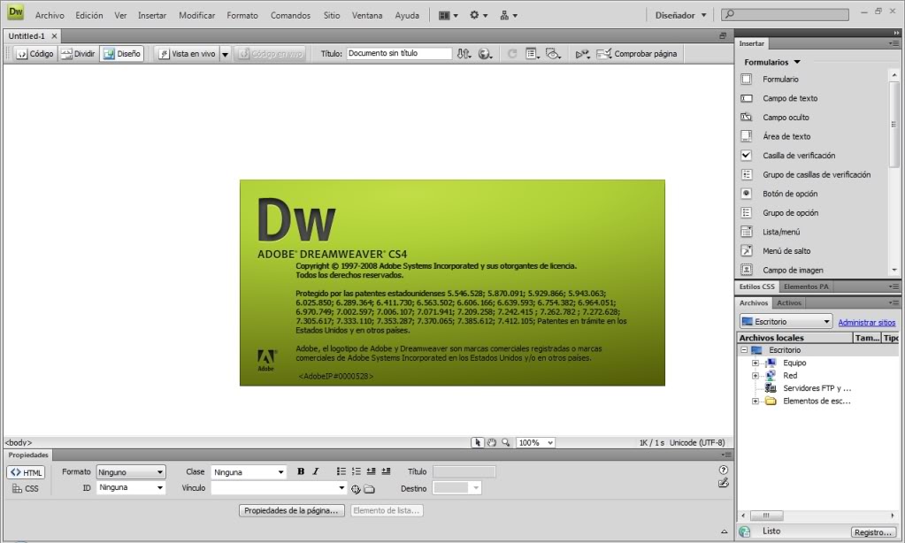Switch Propiedades to HTML mode
905x543 pixels.
tap(26, 472)
